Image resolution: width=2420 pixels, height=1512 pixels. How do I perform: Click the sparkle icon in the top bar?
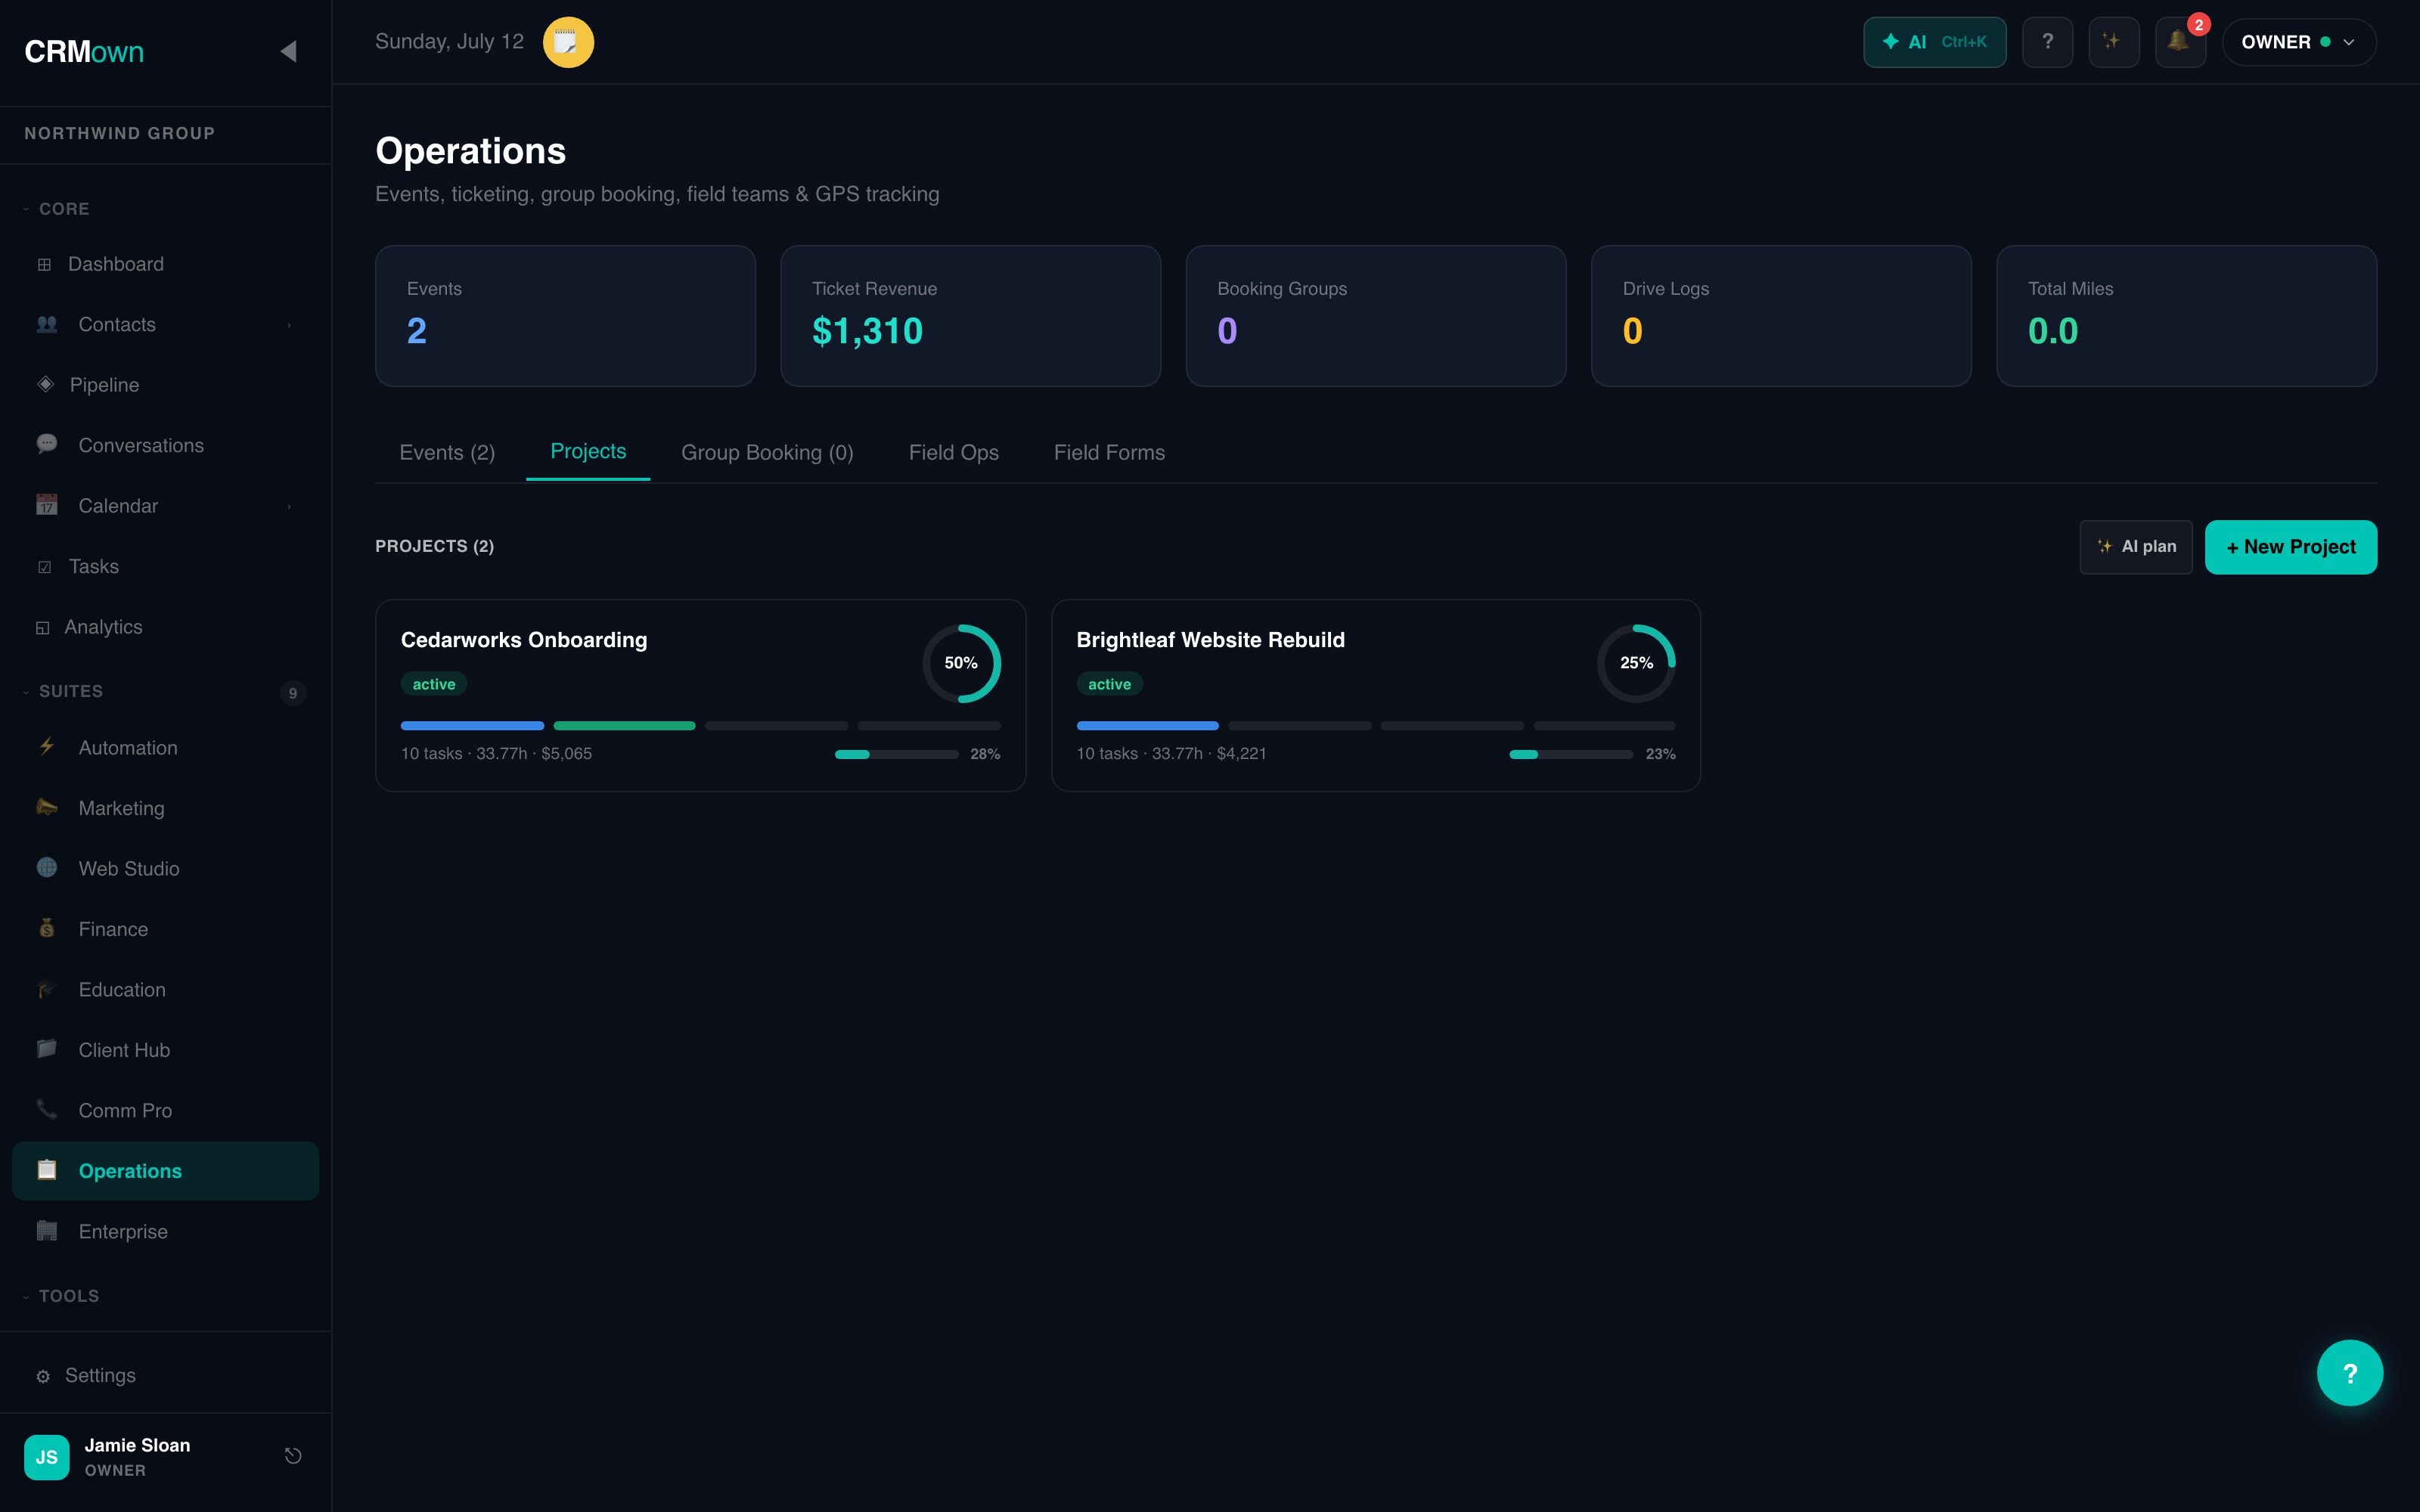pos(2113,42)
